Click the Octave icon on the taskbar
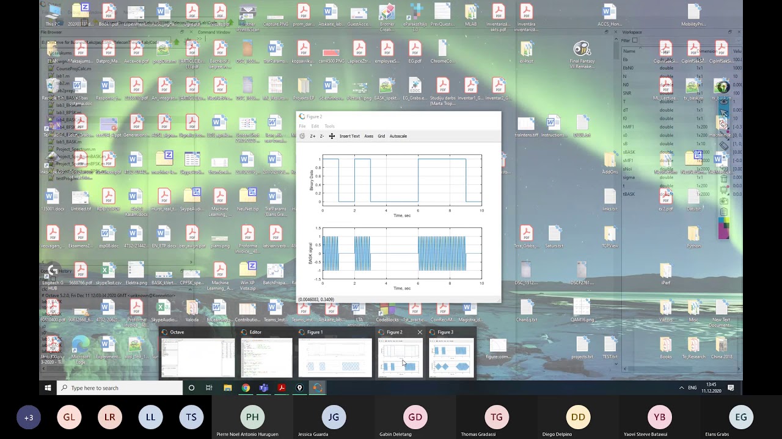Screen dimensions: 782x439 317,388
